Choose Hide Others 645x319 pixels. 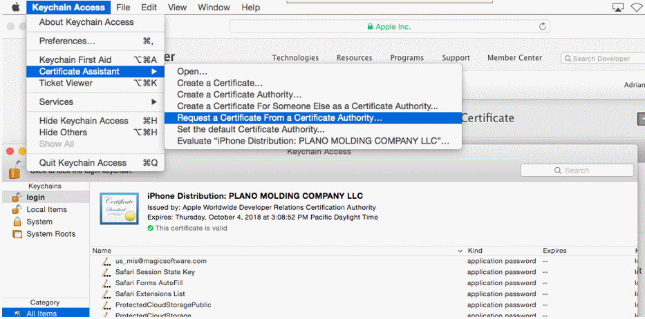[x=95, y=133]
